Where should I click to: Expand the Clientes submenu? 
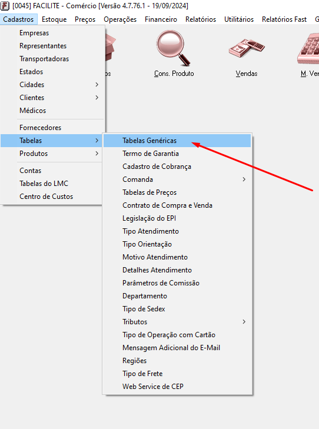click(x=53, y=98)
